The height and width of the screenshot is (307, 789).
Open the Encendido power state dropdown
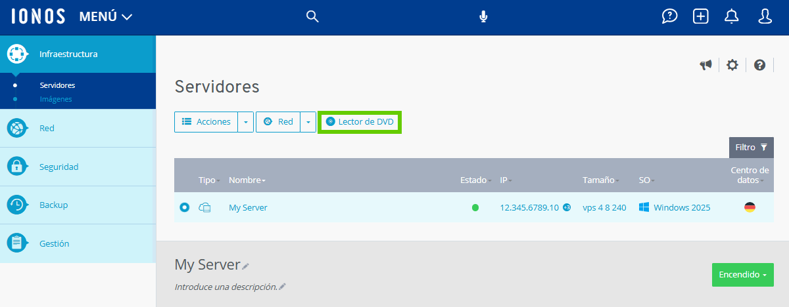pos(742,275)
